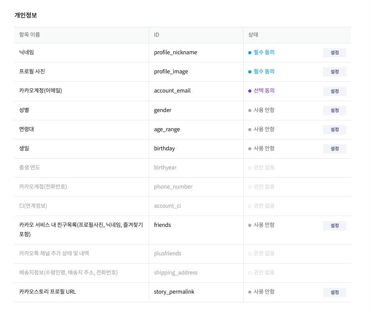
Task: Click the ID column header
Action: point(157,35)
